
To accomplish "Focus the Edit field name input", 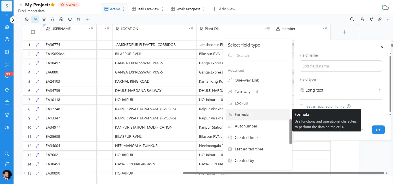I will click(341, 66).
